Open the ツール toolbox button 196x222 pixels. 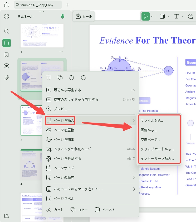(x=84, y=16)
